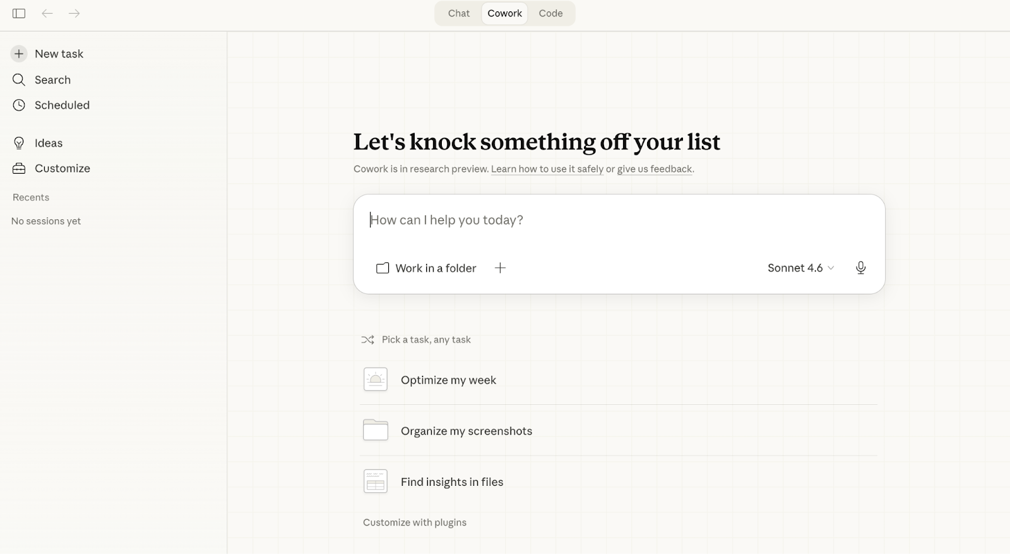Click the back navigation arrow

pos(47,13)
